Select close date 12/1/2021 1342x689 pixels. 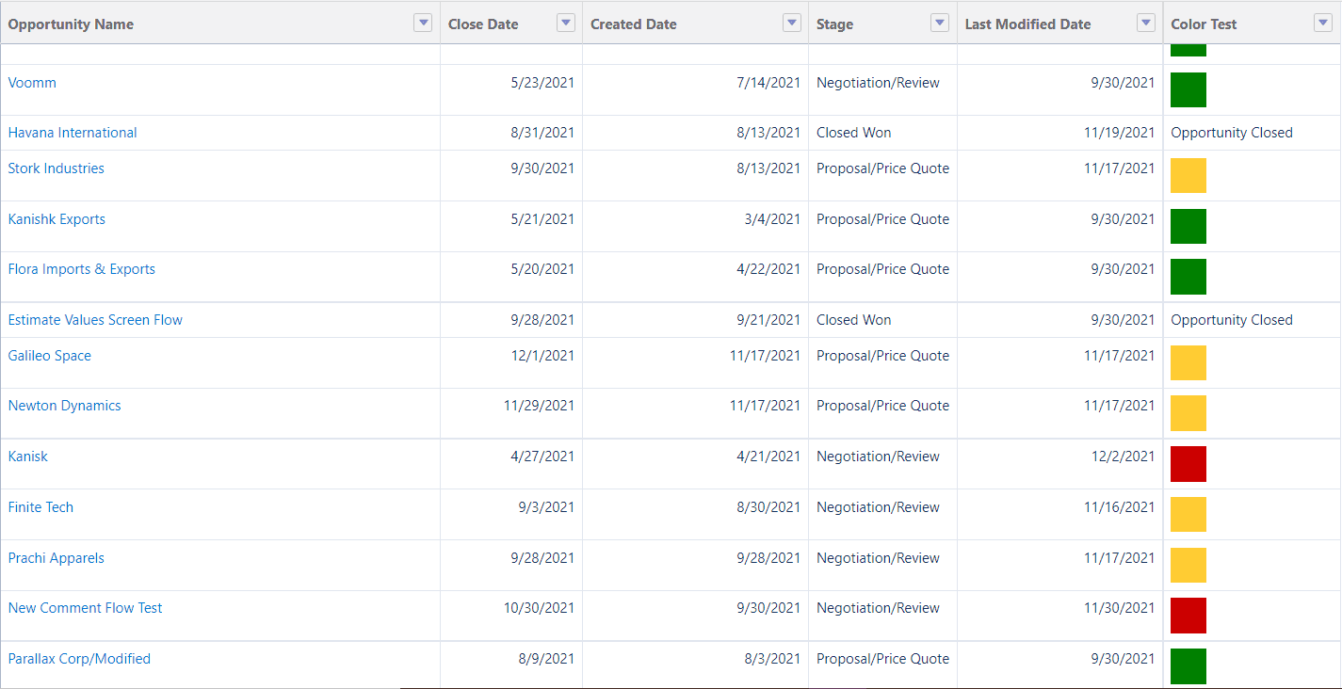click(x=542, y=356)
